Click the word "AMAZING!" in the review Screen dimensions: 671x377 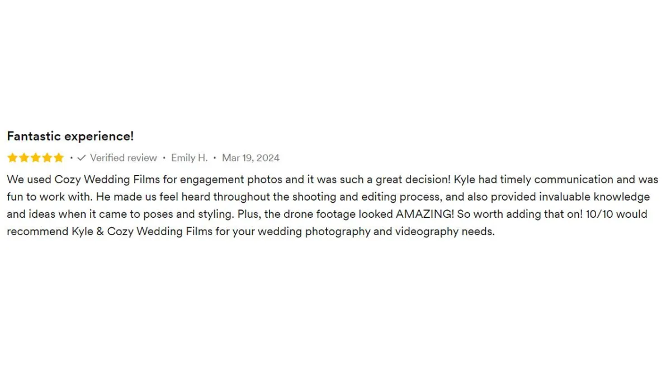(x=425, y=214)
